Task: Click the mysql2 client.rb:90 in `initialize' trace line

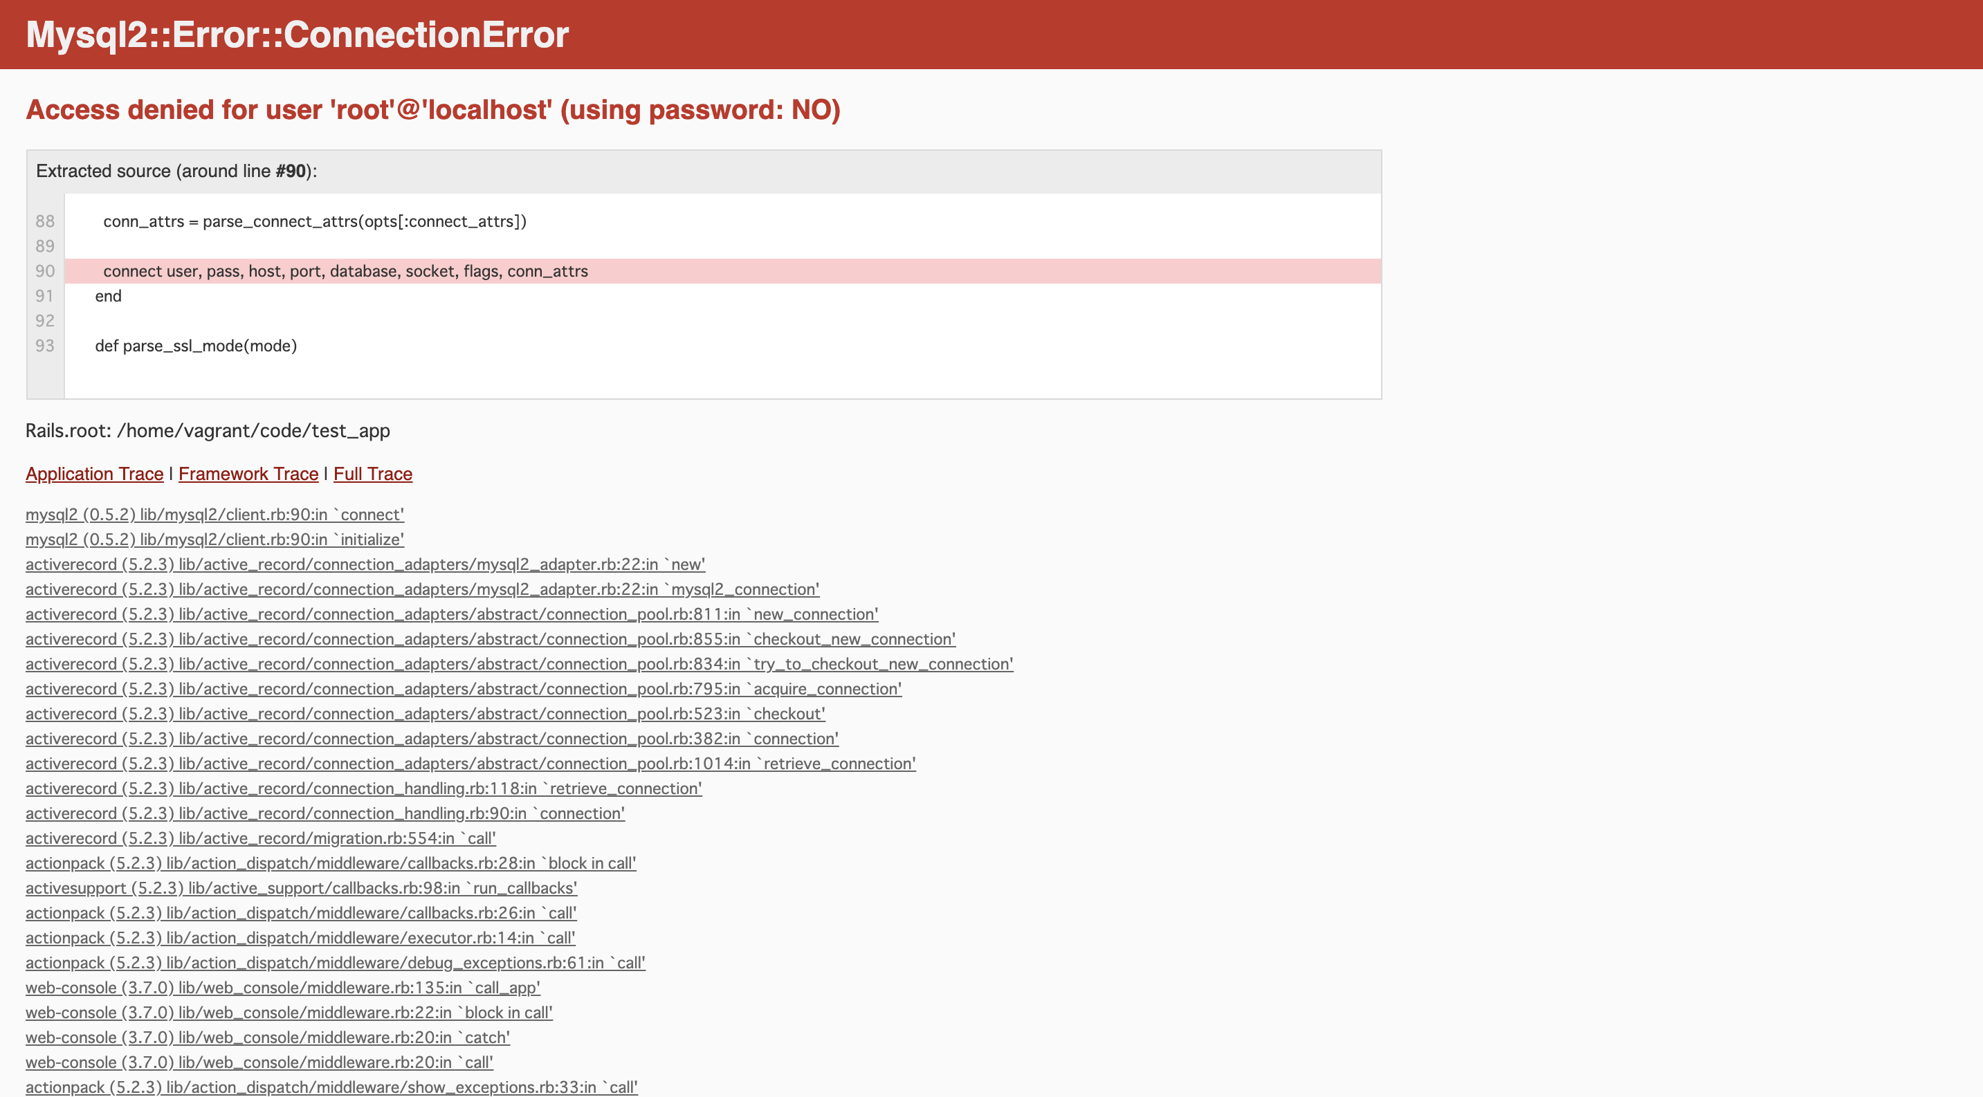Action: tap(214, 540)
